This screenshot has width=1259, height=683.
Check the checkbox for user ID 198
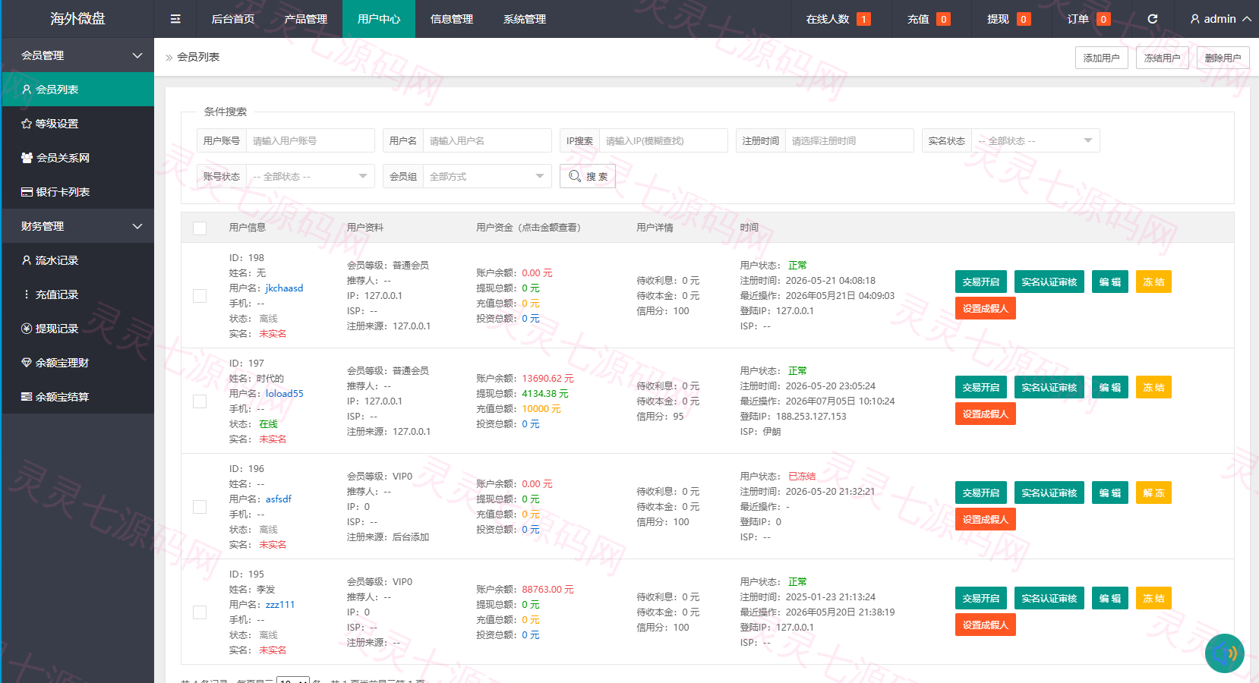point(200,296)
